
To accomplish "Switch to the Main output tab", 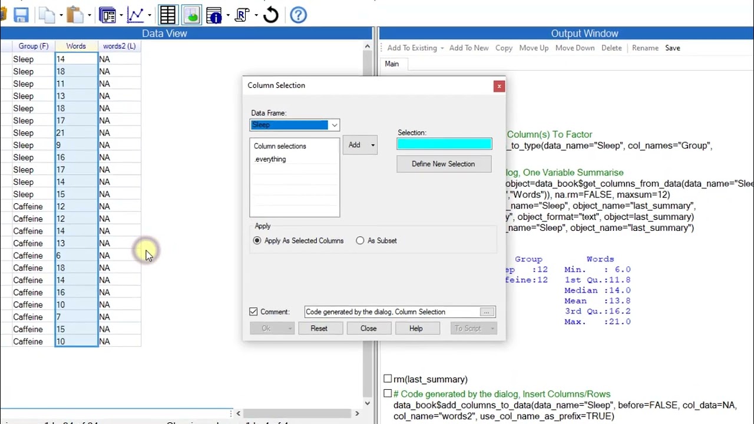I will (392, 64).
